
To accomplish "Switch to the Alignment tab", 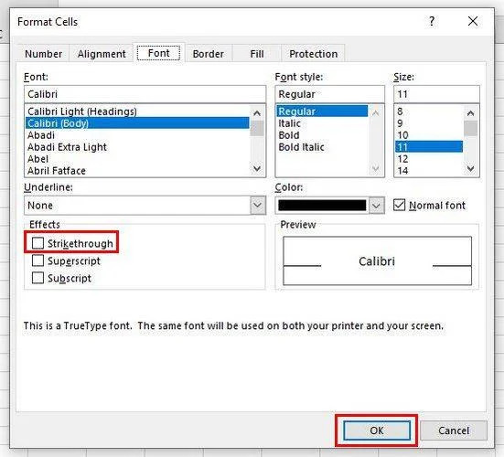I will tap(102, 54).
